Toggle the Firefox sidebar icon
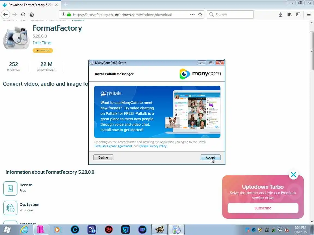This screenshot has height=235, width=314. pos(298,14)
